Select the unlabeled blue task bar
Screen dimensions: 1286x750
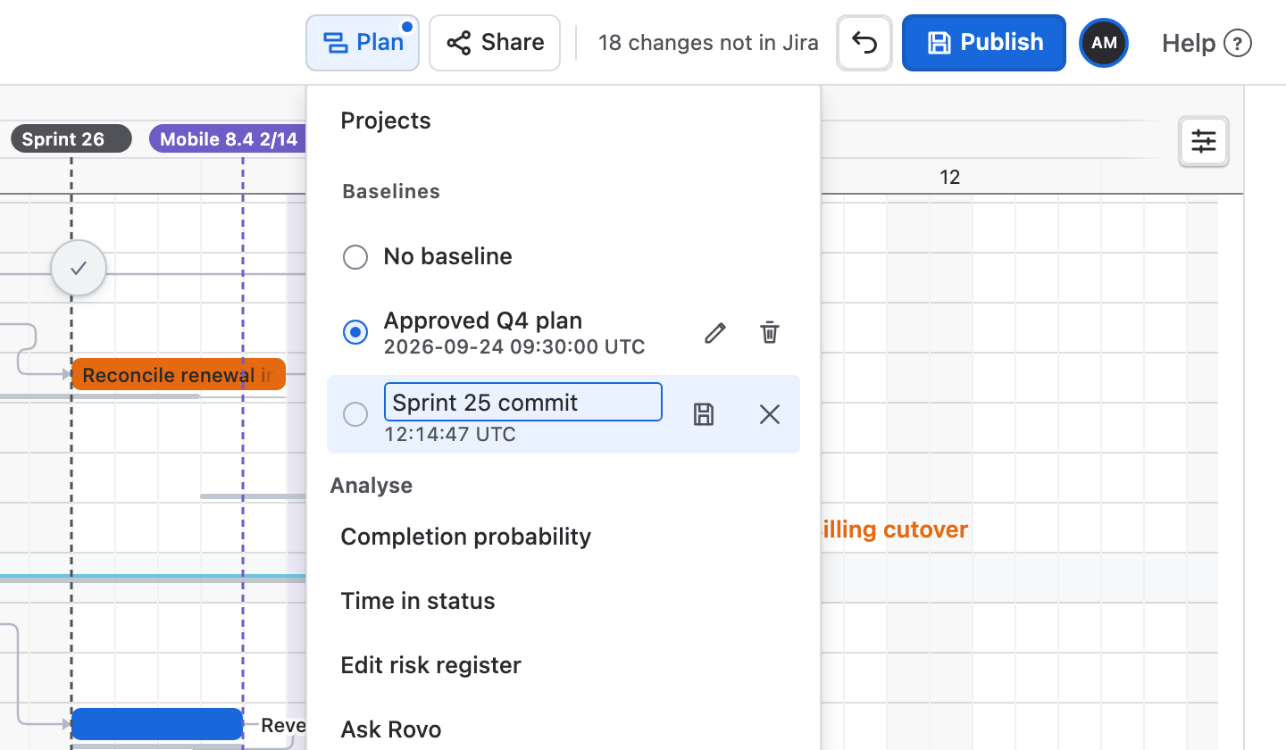(157, 724)
